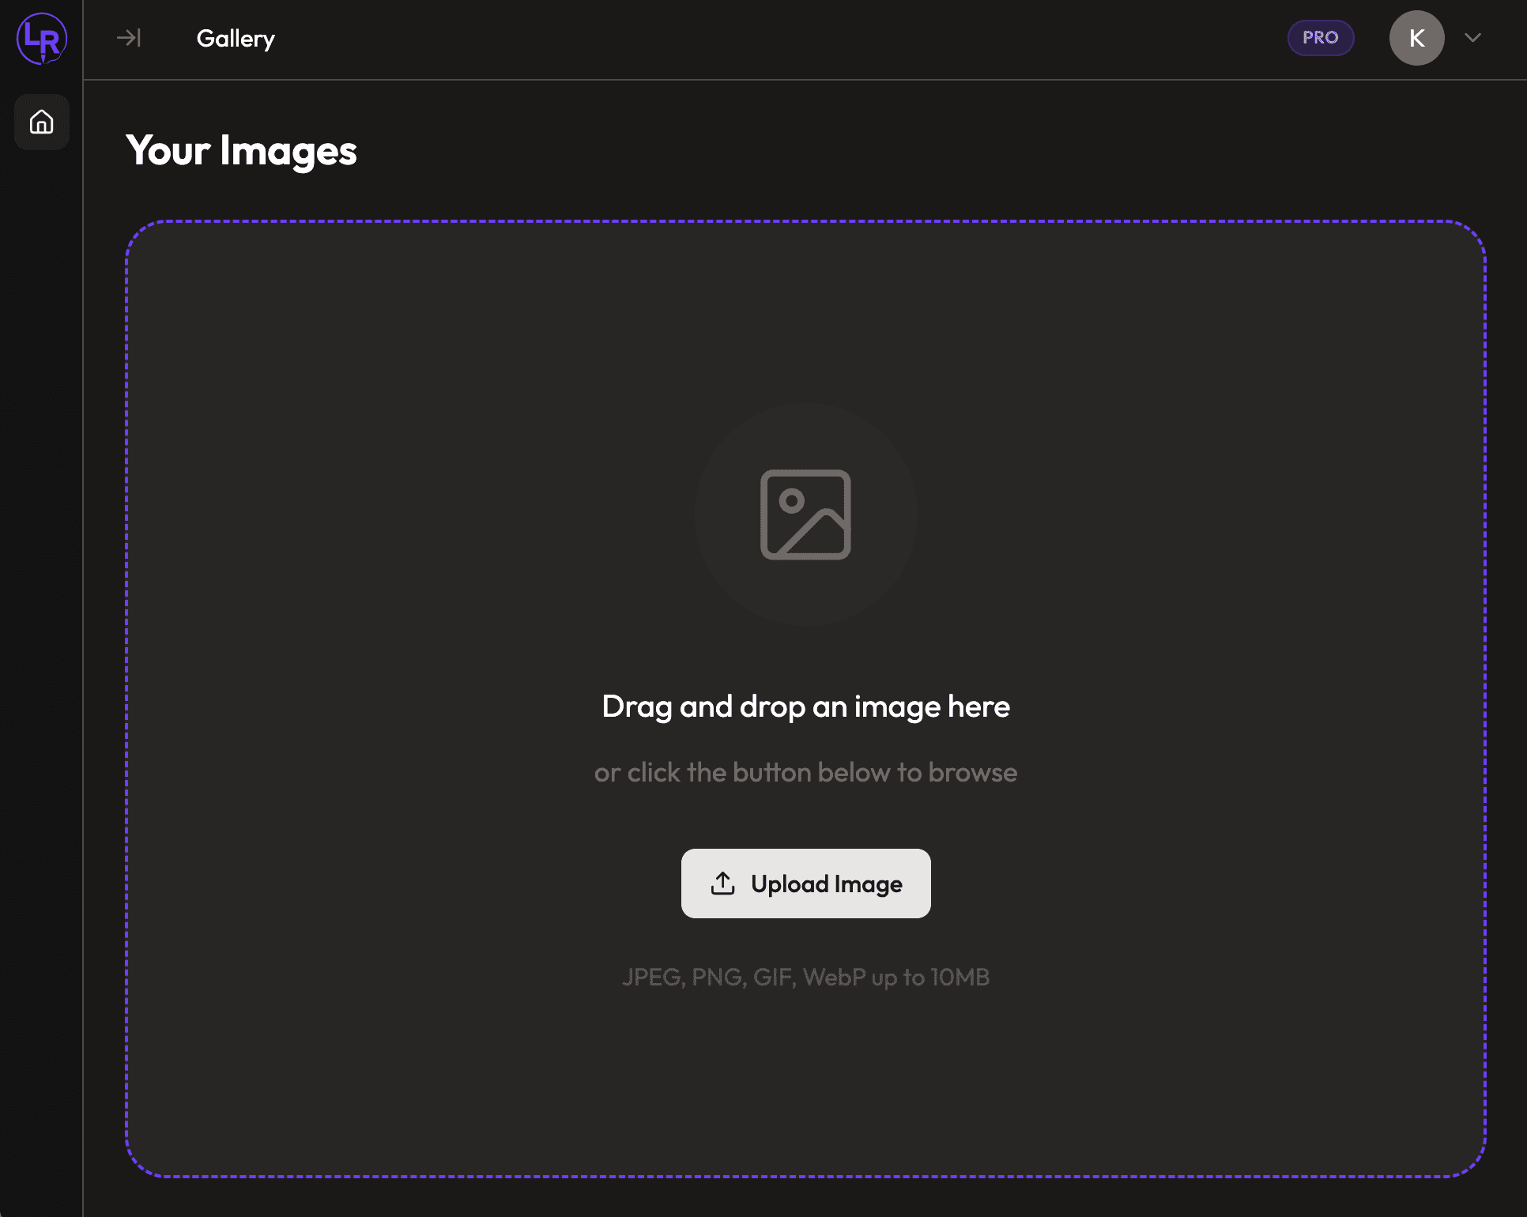Select the Gallery header title
This screenshot has width=1527, height=1217.
point(236,38)
